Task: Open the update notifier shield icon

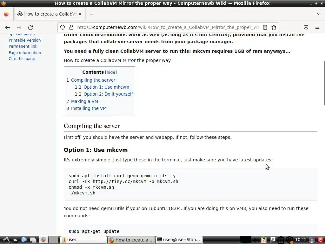Action: tap(289, 240)
